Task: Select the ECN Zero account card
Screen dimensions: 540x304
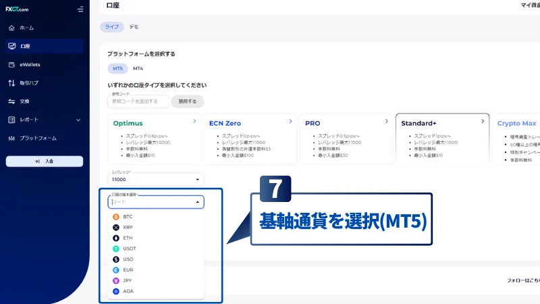Action: [x=250, y=139]
